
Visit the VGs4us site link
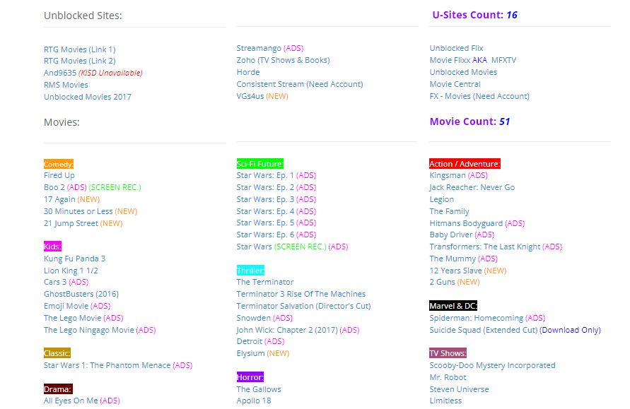click(x=250, y=96)
